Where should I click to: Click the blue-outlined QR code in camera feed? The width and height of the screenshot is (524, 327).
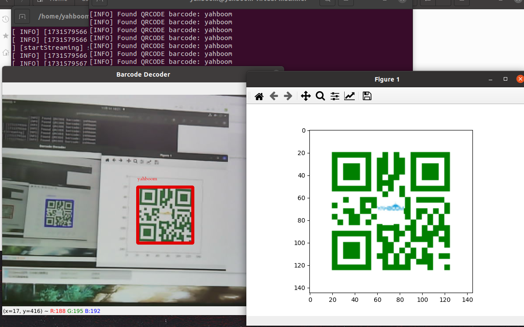click(x=59, y=213)
